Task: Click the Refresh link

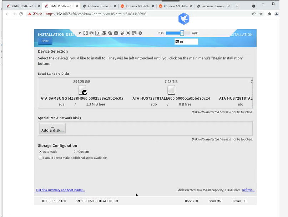Action: [x=248, y=190]
